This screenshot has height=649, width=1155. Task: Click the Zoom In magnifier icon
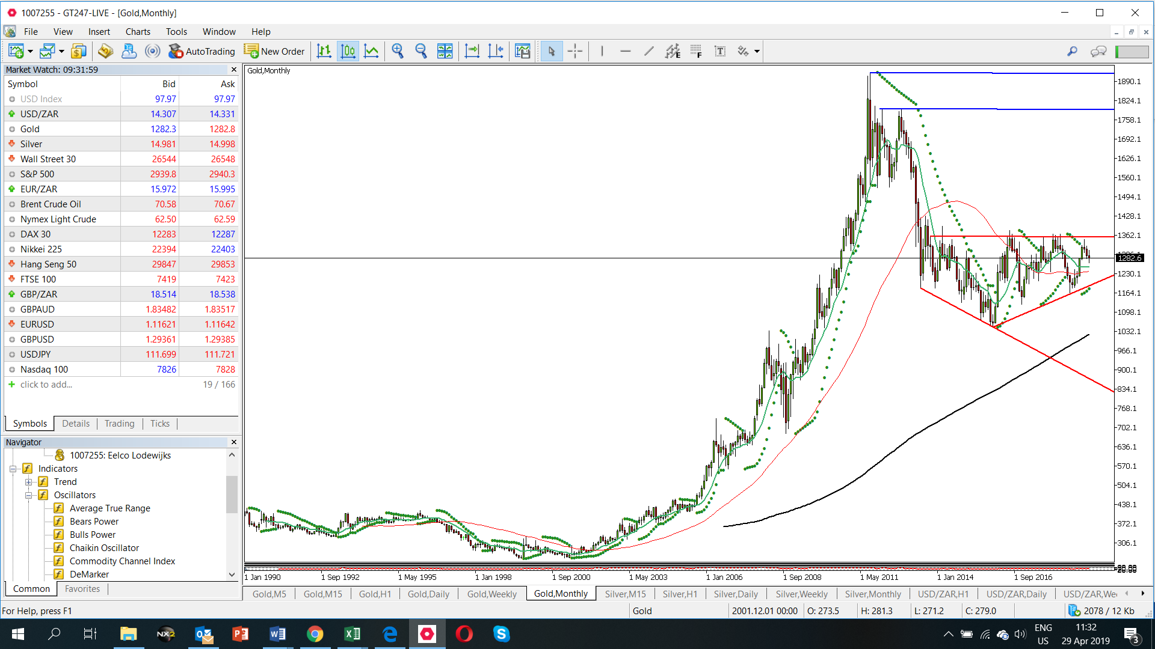[x=398, y=51]
